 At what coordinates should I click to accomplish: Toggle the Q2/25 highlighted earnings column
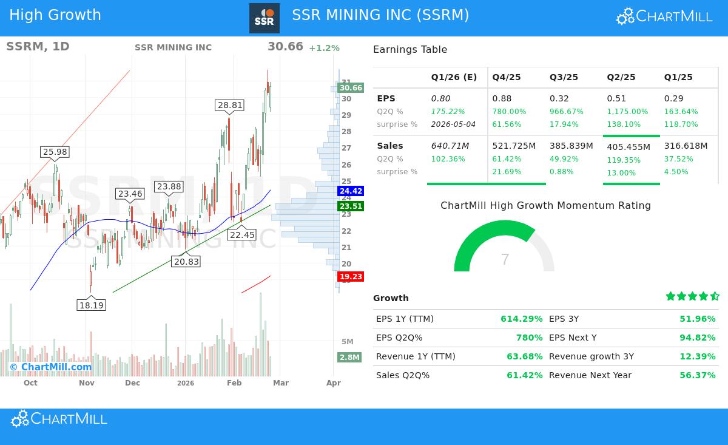621,77
